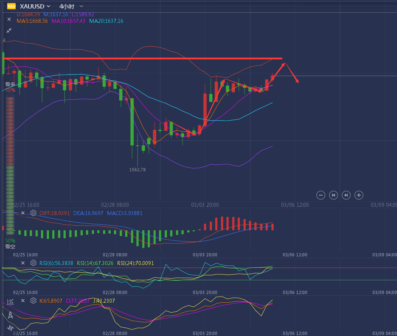
Task: Remove the KDJ indicator panel
Action: click(x=23, y=301)
